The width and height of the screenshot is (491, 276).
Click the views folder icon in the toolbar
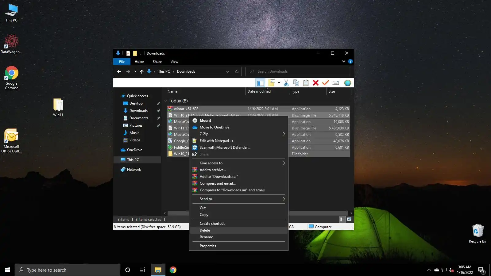point(272,83)
